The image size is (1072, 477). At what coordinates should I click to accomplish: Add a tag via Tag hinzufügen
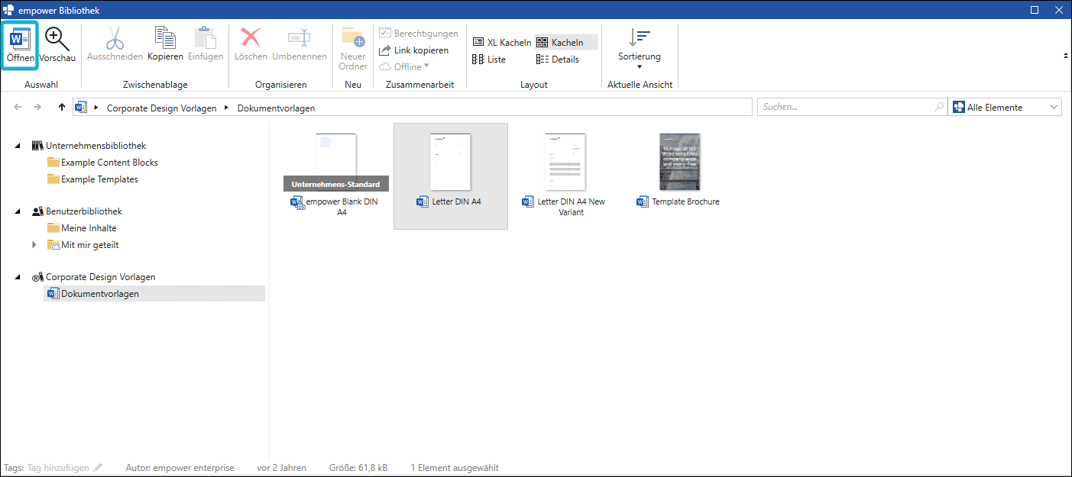tap(58, 468)
